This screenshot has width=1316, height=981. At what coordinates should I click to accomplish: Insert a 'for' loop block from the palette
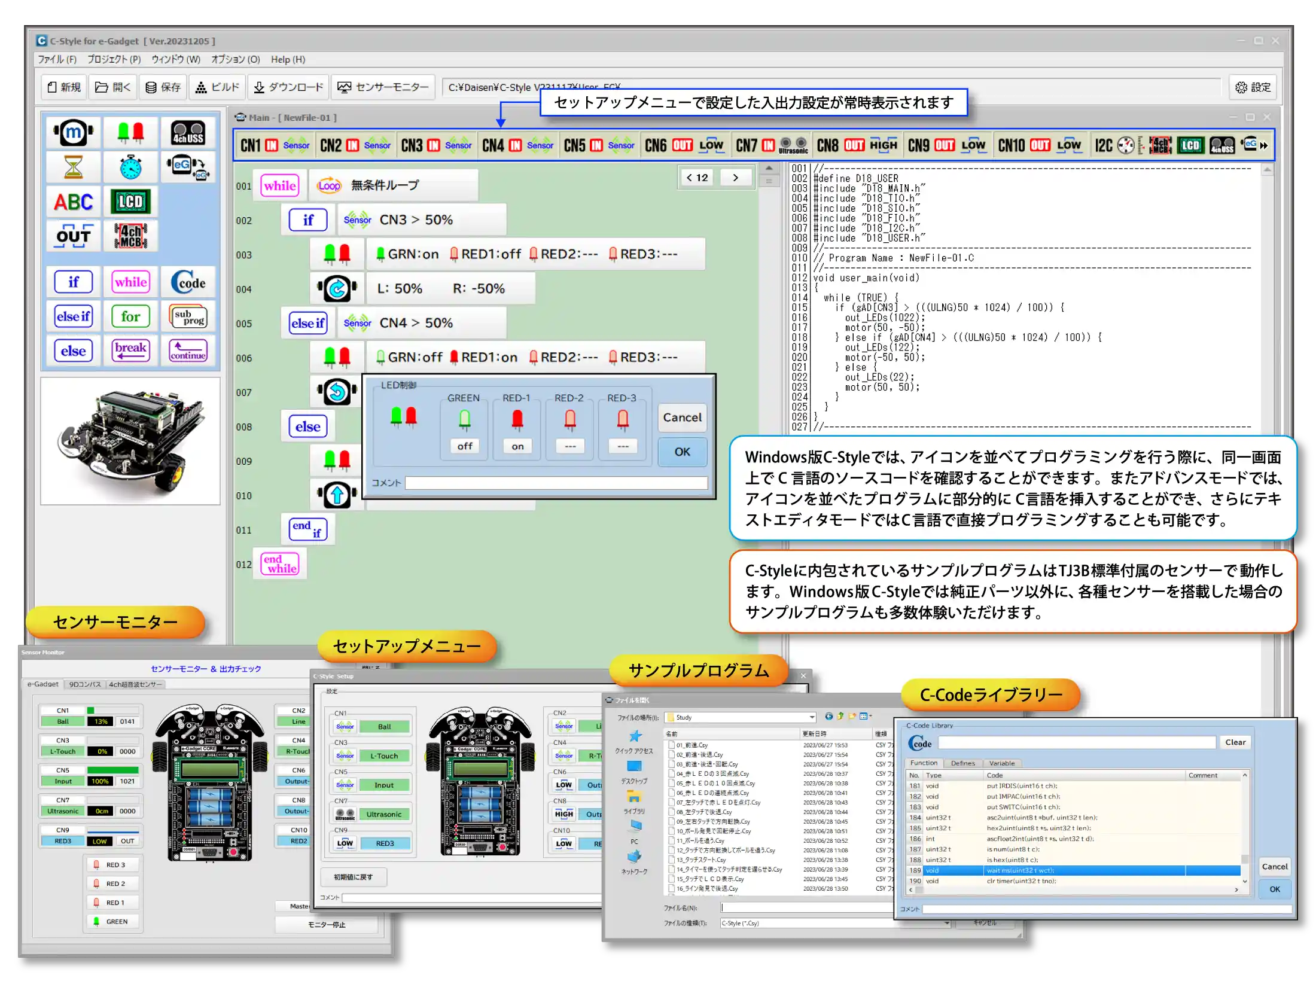[x=130, y=316]
